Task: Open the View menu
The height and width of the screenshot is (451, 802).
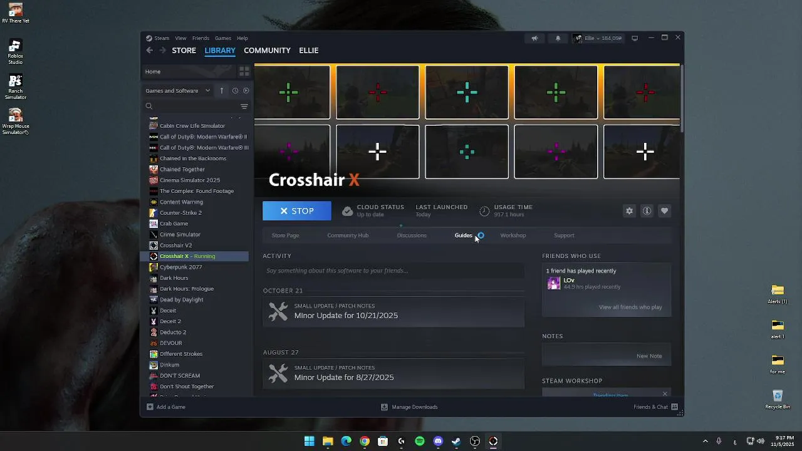Action: (x=180, y=38)
